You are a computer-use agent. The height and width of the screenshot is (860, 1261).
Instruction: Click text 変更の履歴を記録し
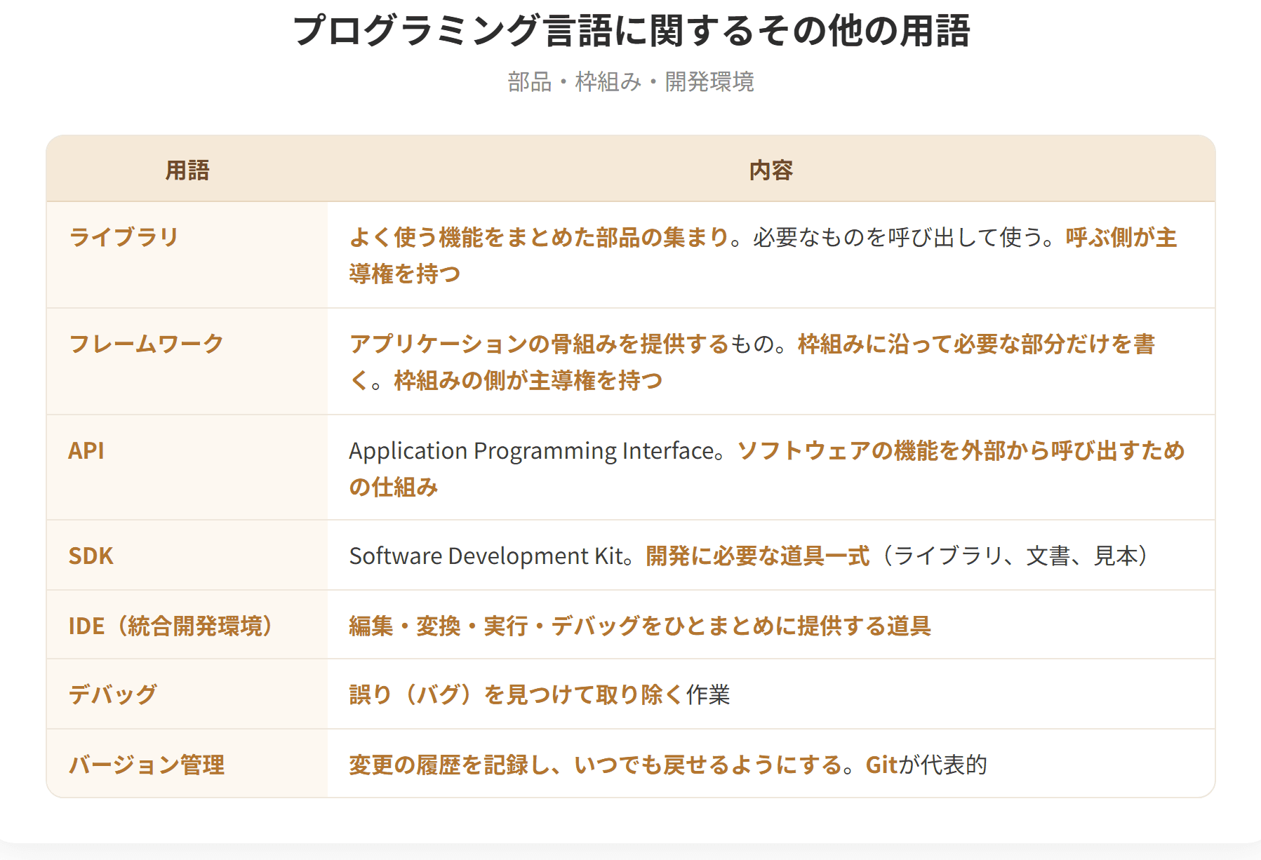coord(450,765)
